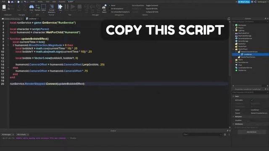Collapse the function fold arrow on line 6

click(x=8, y=39)
